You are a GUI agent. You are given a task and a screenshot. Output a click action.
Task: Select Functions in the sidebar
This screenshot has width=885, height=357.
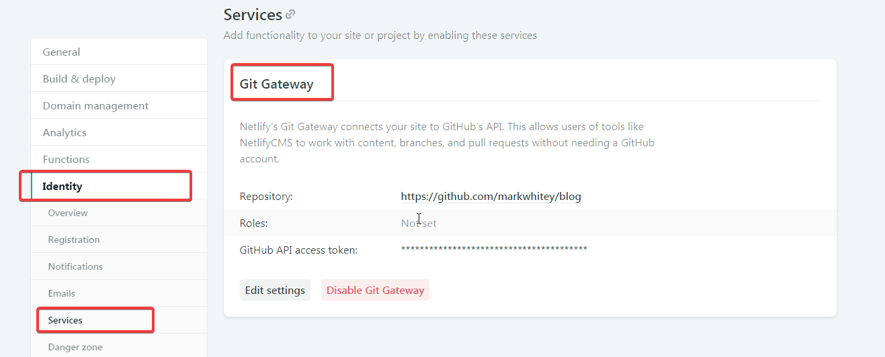(119, 159)
